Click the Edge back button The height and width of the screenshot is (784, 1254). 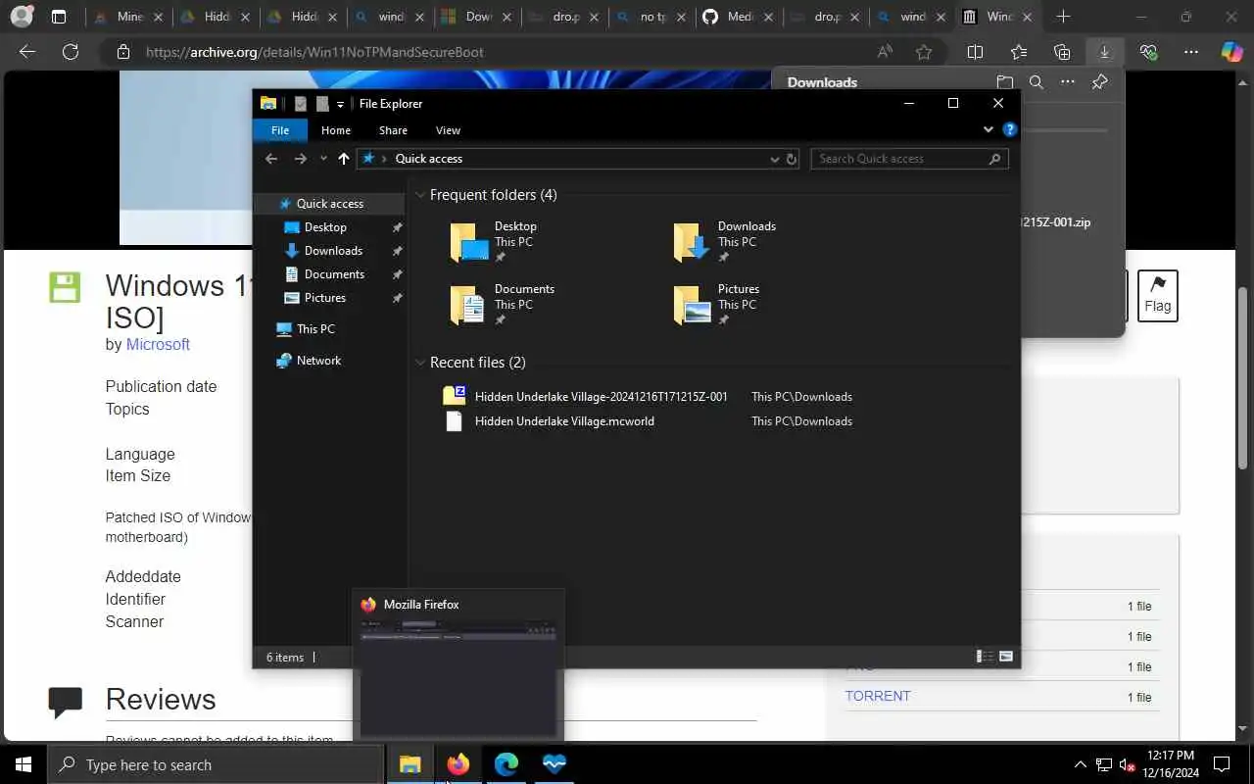(27, 52)
